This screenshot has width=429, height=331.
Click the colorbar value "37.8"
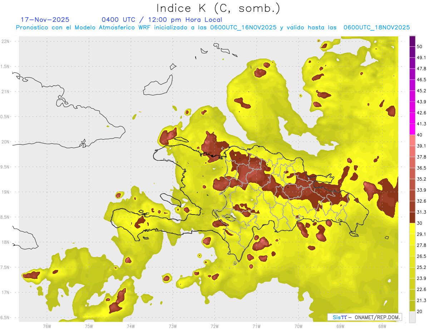tap(421, 157)
